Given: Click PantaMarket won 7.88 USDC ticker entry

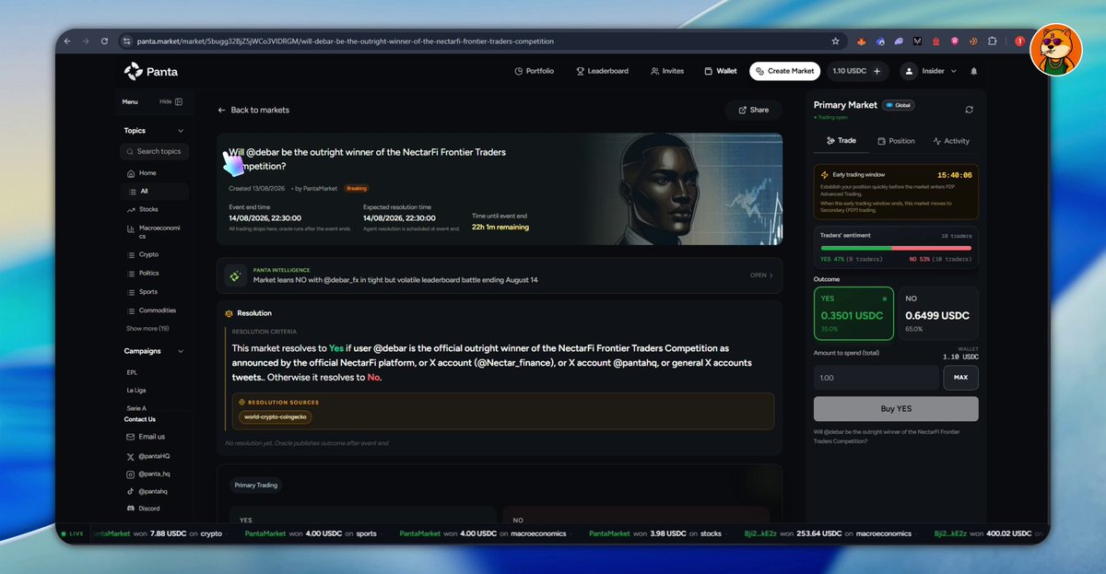Looking at the screenshot, I should click(157, 533).
